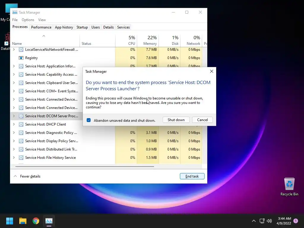Viewport: 304px width, 228px height.
Task: Expand Service Host: COM+ Event Syste... row
Action: 14,91
